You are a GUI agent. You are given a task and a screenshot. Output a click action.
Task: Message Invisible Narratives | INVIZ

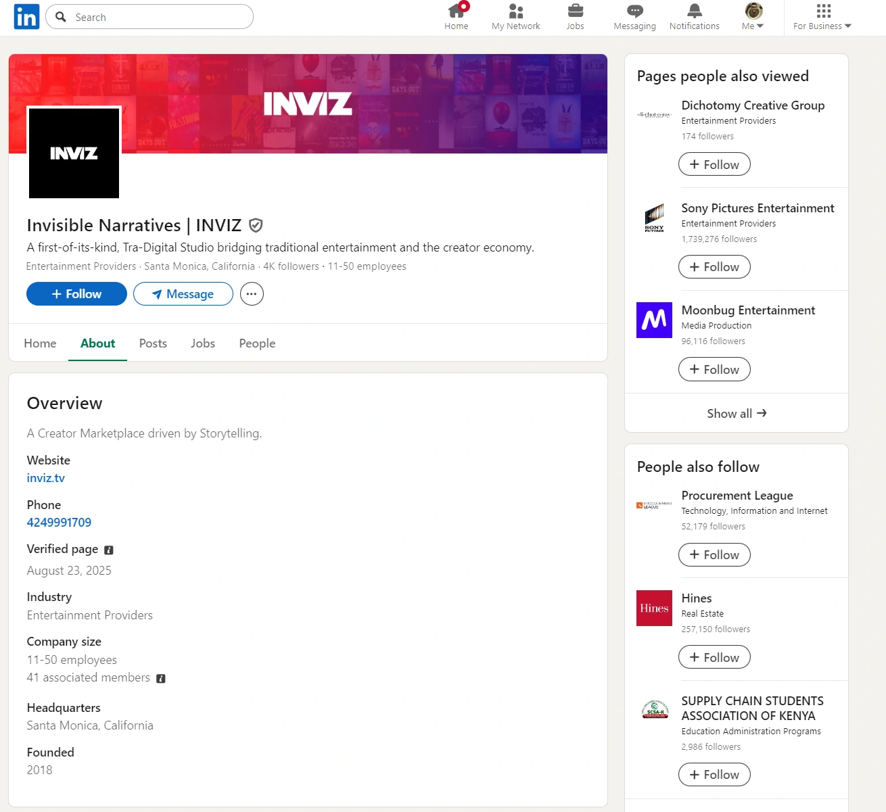(183, 294)
